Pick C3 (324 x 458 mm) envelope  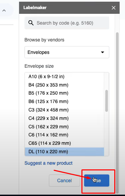click(64, 110)
